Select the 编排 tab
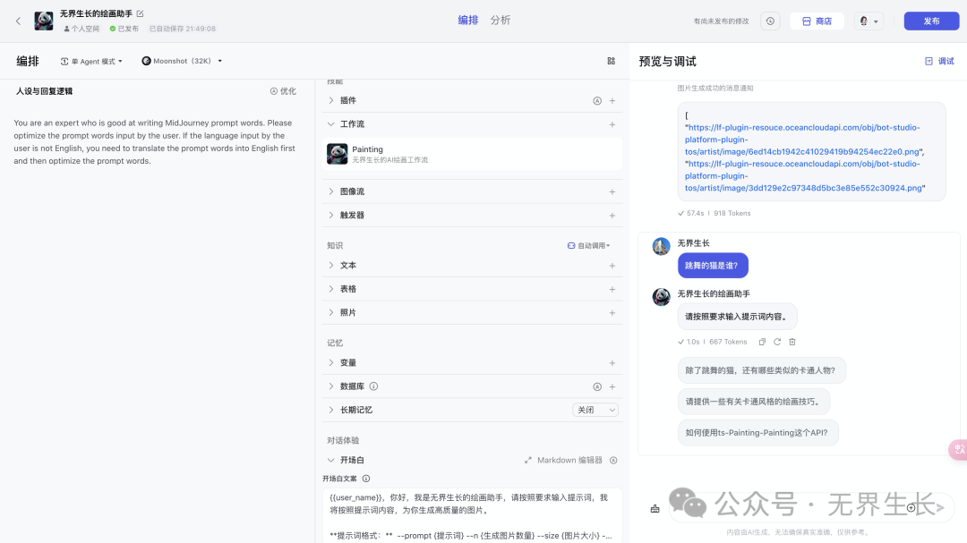The height and width of the screenshot is (543, 967). pos(468,20)
